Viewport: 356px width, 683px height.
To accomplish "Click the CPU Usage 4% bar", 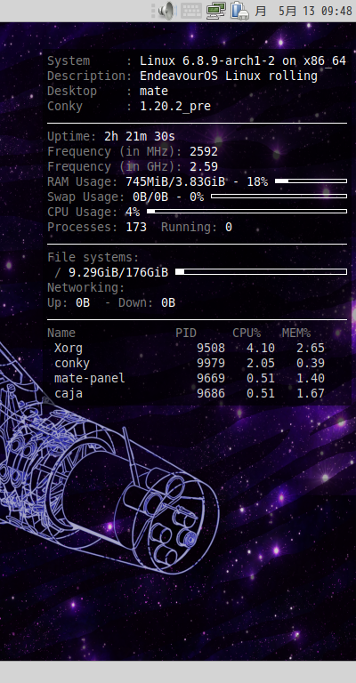I will (247, 212).
